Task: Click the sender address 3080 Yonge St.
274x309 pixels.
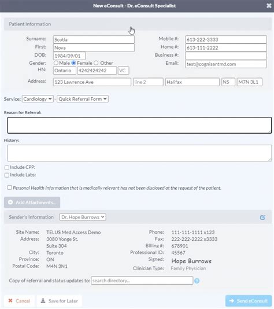Action: (62, 239)
